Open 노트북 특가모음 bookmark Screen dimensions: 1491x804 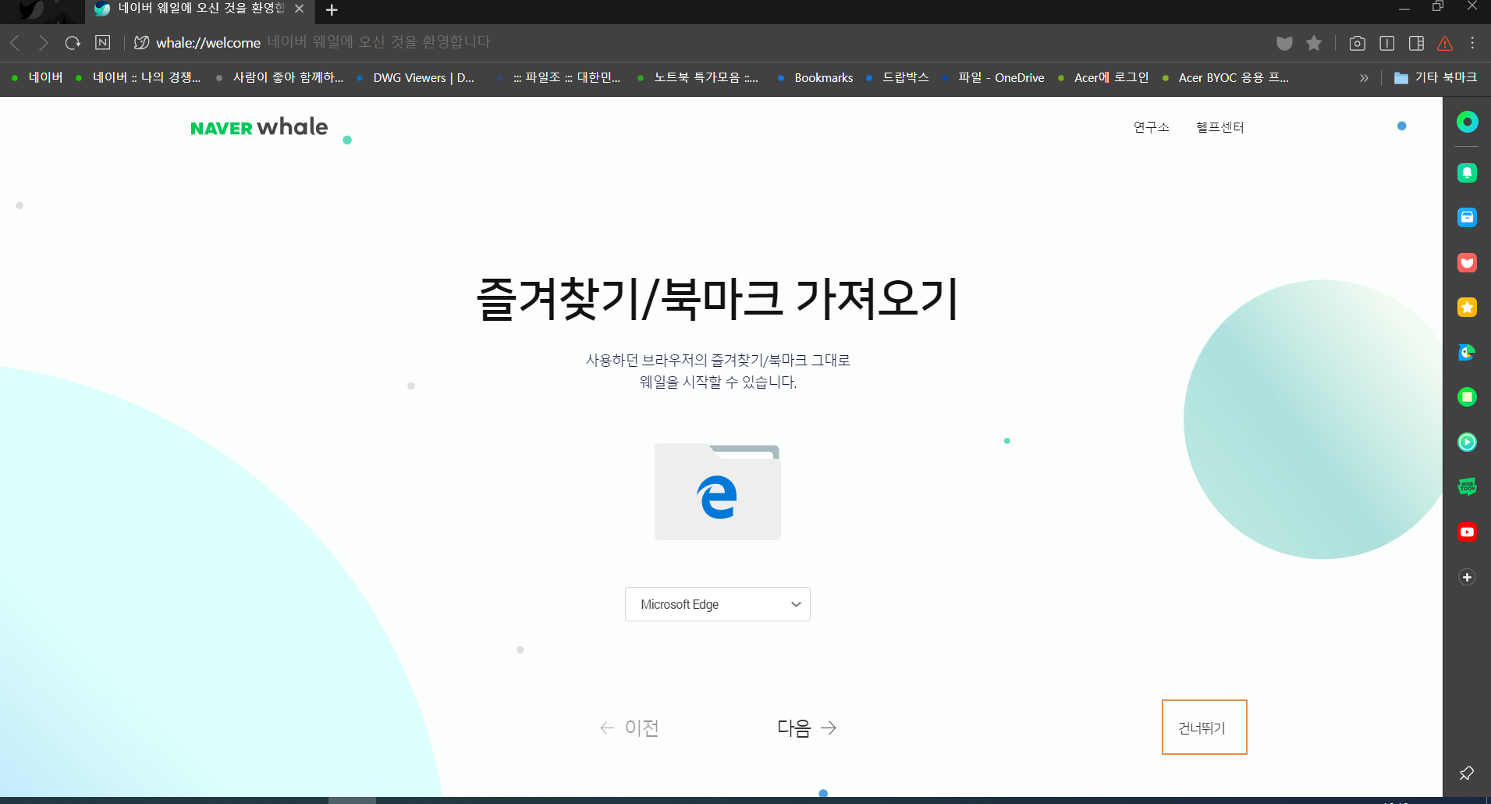[698, 77]
